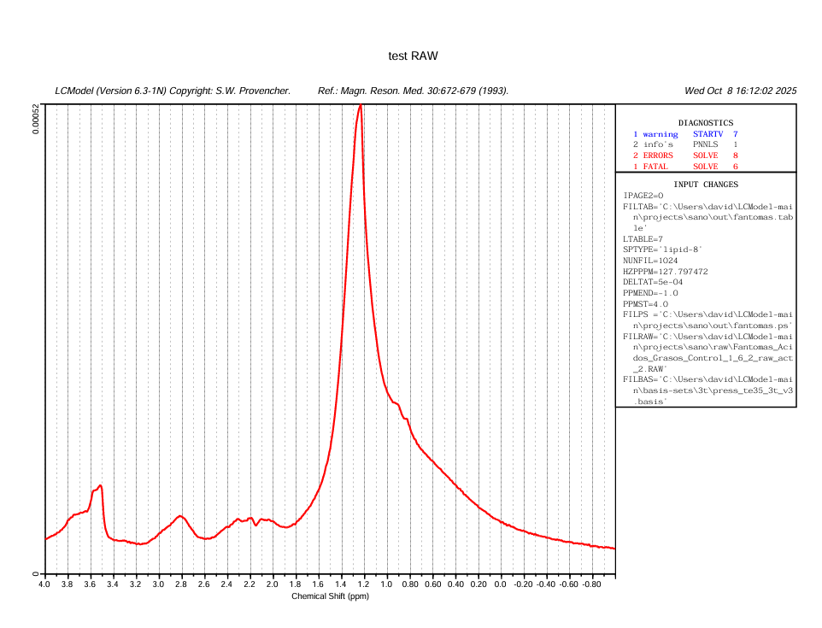Click the 0.00052 y-axis maximum label

coord(36,119)
